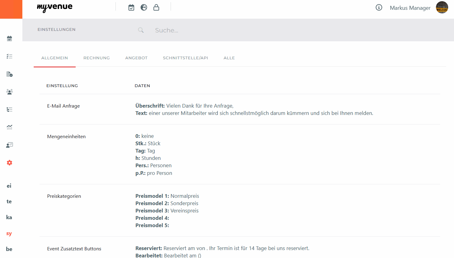Switch to the Rechnung tab
454x258 pixels.
pyautogui.click(x=96, y=58)
